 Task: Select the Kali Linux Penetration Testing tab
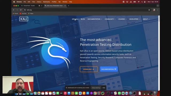coord(55,6)
